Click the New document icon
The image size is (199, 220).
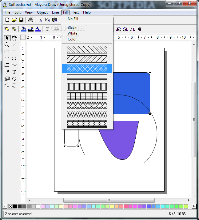7,20
